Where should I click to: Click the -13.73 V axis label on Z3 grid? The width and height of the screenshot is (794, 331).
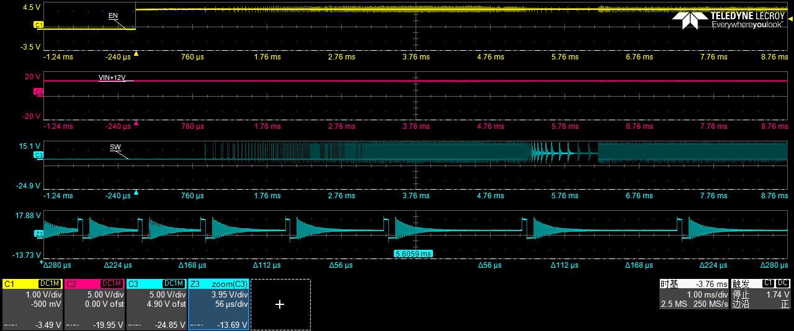point(27,255)
